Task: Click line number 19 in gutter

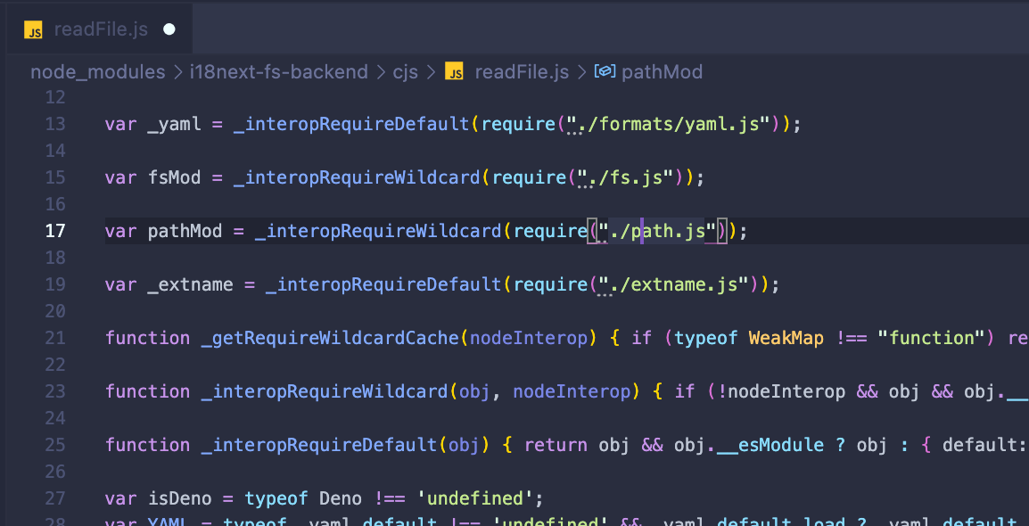Action: pos(55,284)
